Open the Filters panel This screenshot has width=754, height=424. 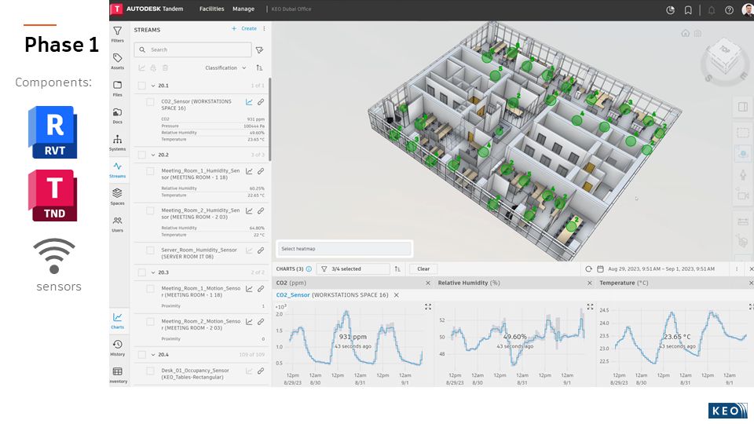click(117, 34)
